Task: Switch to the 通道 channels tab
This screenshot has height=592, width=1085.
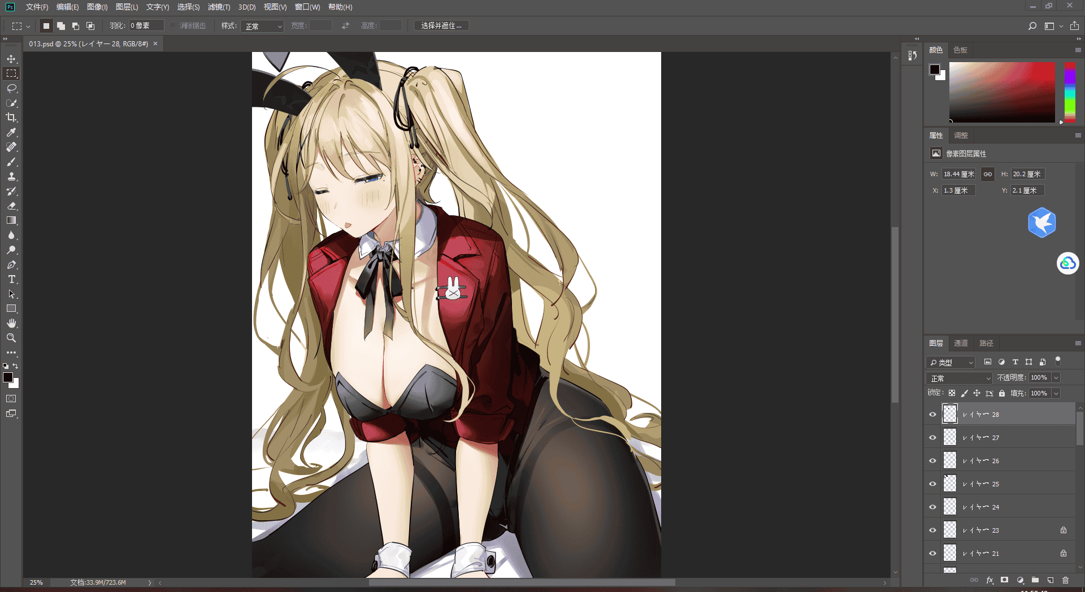Action: click(x=961, y=343)
